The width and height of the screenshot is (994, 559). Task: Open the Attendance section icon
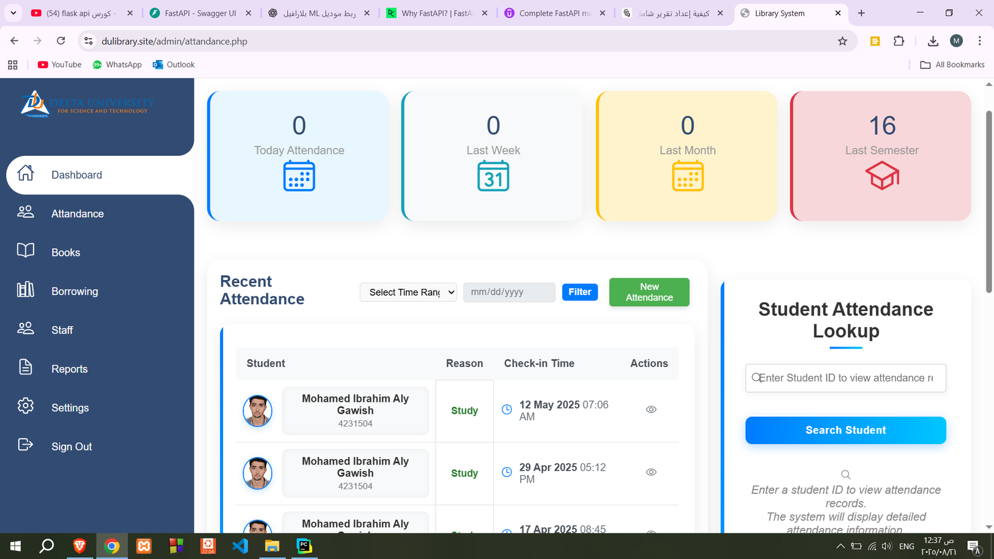coord(25,213)
